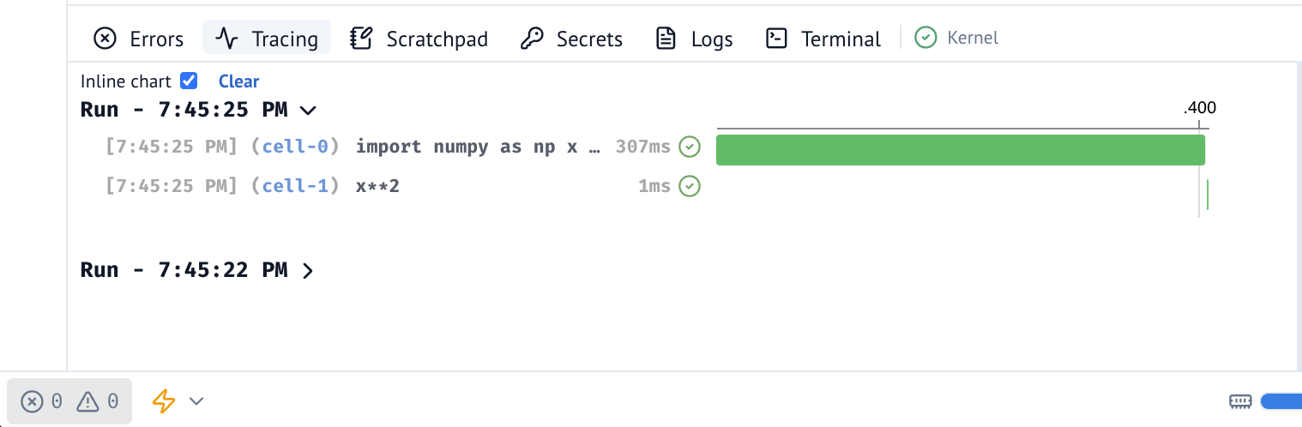This screenshot has height=427, width=1302.
Task: Switch to the Scratchpad panel
Action: pos(419,39)
